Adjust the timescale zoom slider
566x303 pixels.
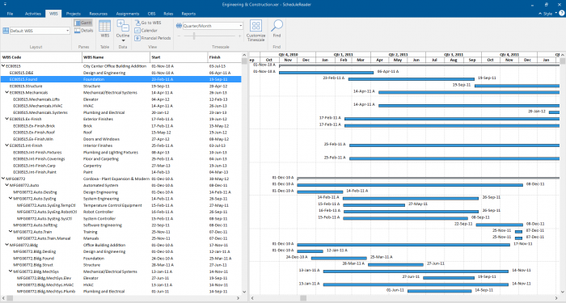click(194, 36)
